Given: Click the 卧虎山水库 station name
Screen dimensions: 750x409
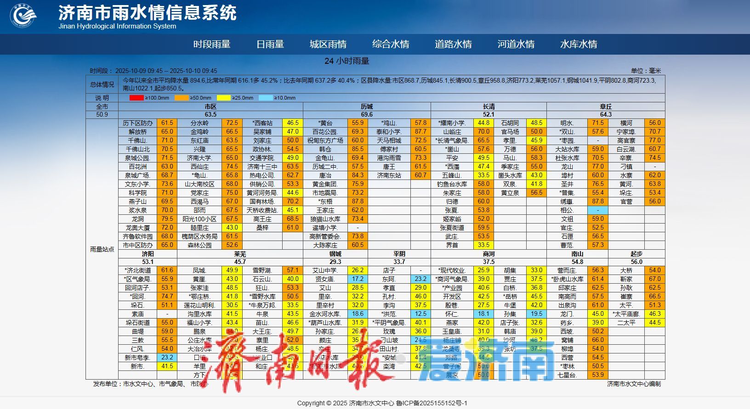Looking at the screenshot, I should pyautogui.click(x=567, y=279).
